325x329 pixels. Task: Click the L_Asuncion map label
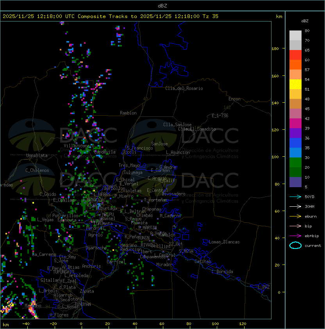pos(178,152)
